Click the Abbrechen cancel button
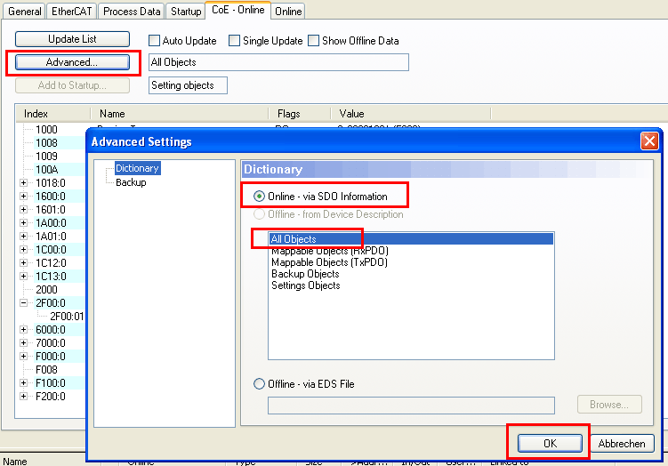 click(x=622, y=444)
